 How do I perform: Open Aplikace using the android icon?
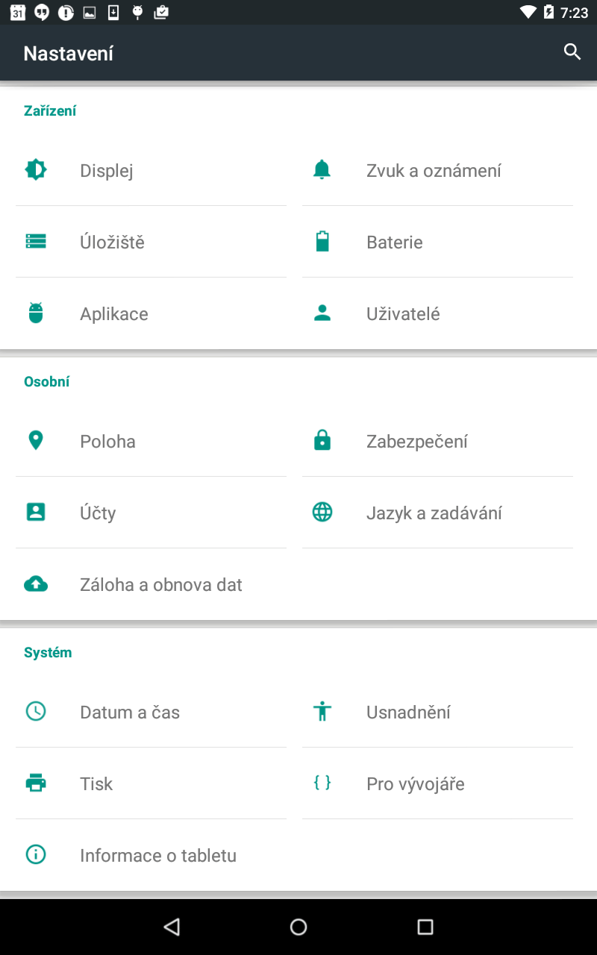36,313
